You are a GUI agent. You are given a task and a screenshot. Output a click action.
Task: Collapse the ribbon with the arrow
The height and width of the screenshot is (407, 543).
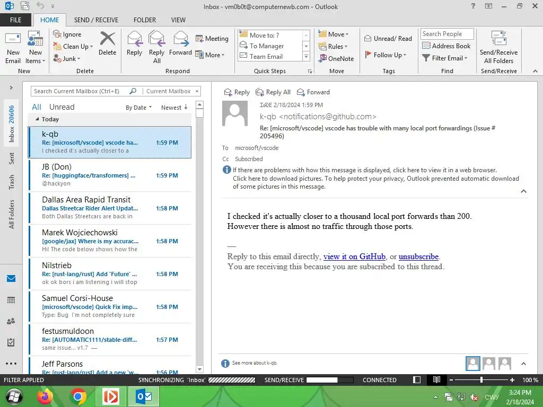coord(535,72)
